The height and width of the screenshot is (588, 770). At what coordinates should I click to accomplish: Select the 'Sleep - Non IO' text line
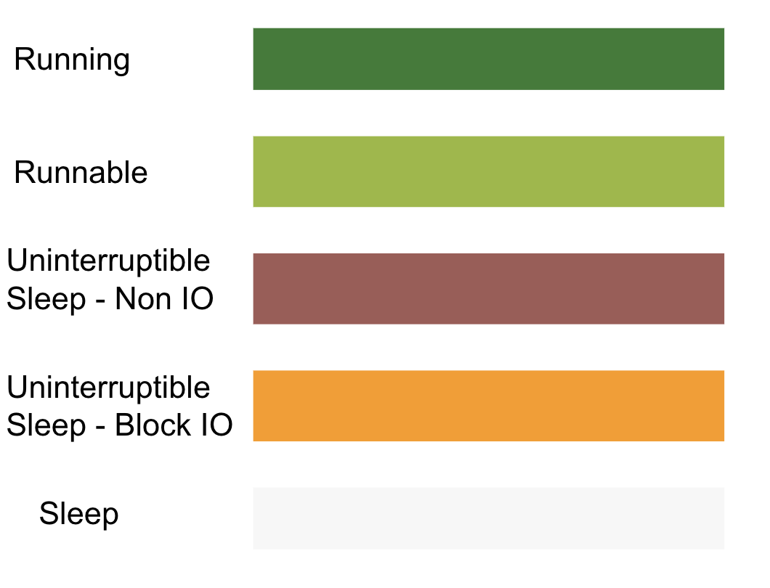(110, 298)
